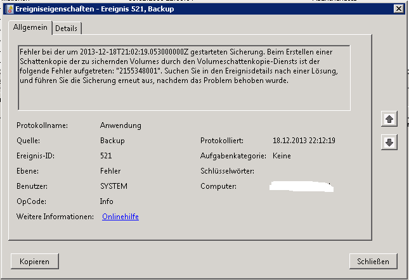Click the Protokolliert timestamp 18.12.2013 22:12:19
The height and width of the screenshot is (280, 409).
(304, 141)
